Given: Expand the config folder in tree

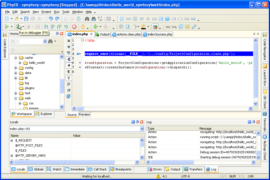Looking at the screenshot, I should click(x=16, y=68).
